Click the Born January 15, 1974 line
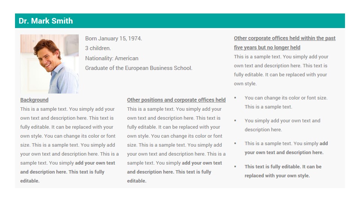This screenshot has width=360, height=202. (114, 39)
